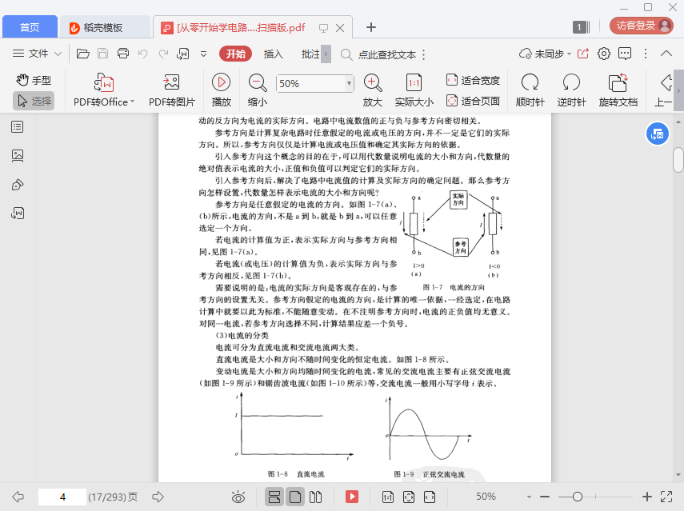Click the tab count indicator 1
Viewport: 684px width, 511px height.
(581, 27)
